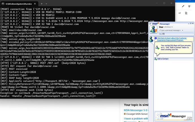Click the '[MSNP] connection from' terminal line
The height and width of the screenshot is (122, 195).
[31, 9]
